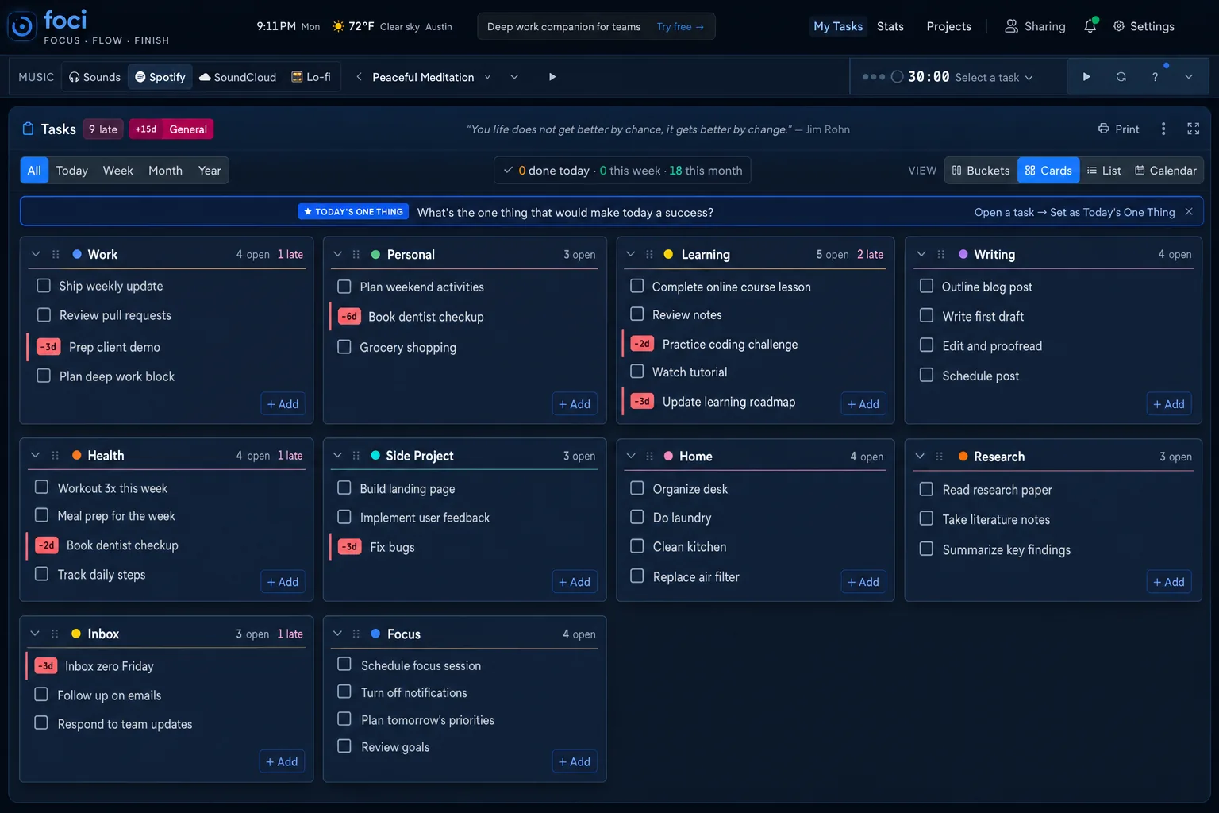Click the Print icon button
The width and height of the screenshot is (1219, 813).
pos(1118,129)
